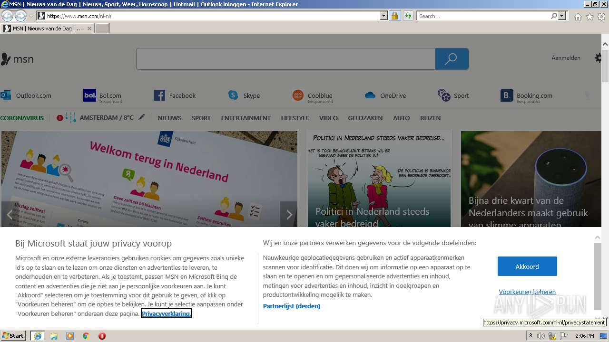The width and height of the screenshot is (609, 342).
Task: Click the privacy banner scroll up arrow
Action: tap(598, 237)
